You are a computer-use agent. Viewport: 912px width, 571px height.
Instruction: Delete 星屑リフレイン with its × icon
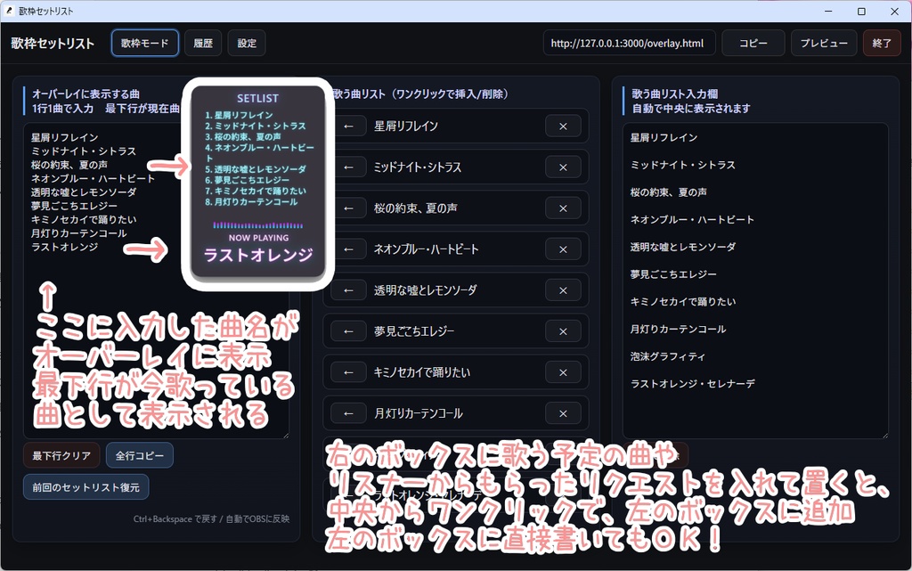pos(563,126)
